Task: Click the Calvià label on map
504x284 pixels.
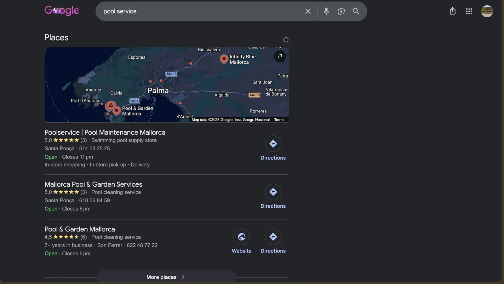Action: click(116, 93)
